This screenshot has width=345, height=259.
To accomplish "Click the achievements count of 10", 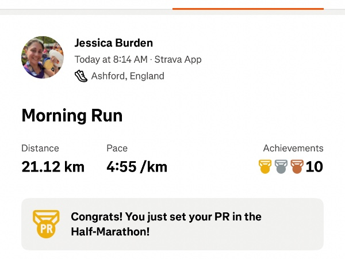I will 314,167.
